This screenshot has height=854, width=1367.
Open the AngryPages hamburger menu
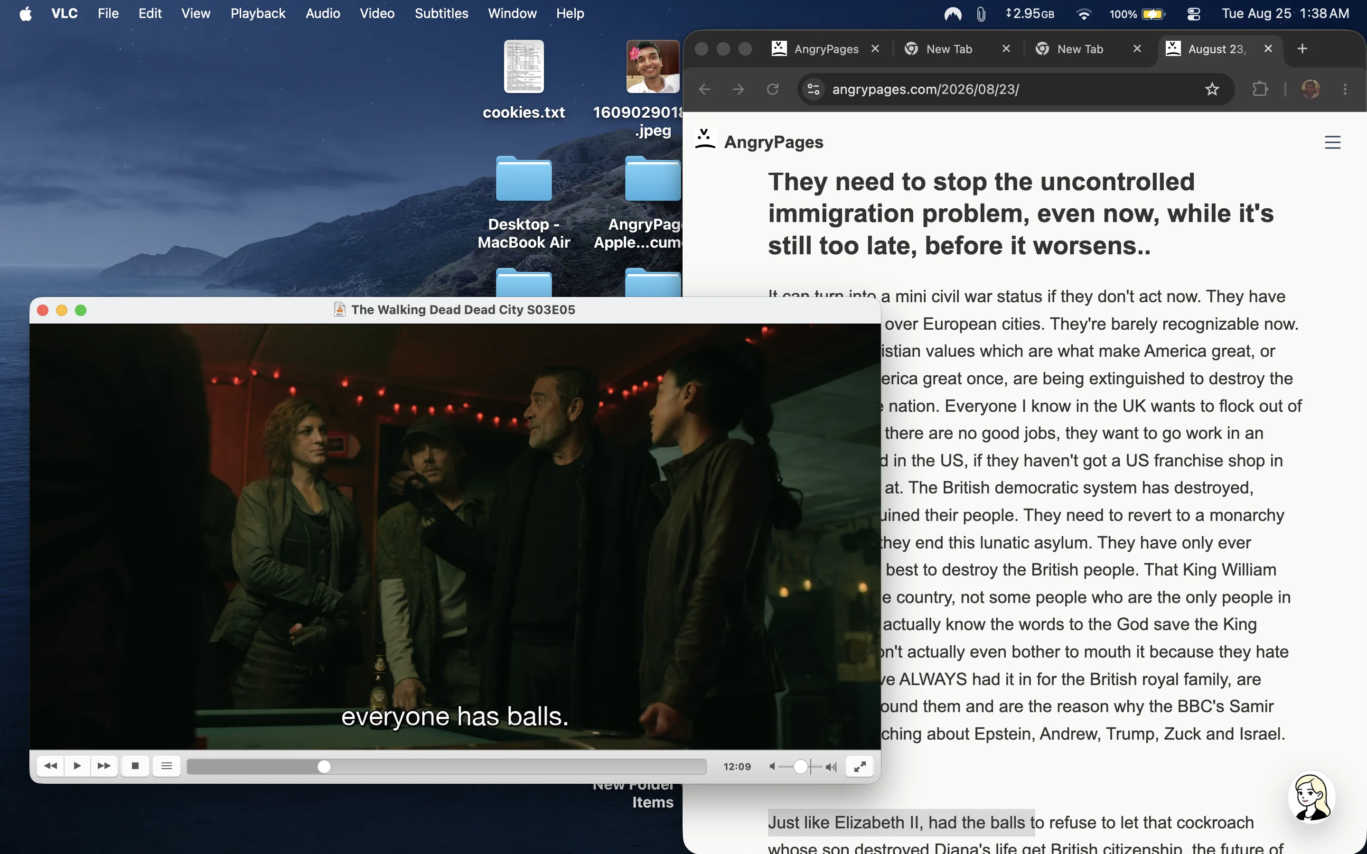(1332, 142)
